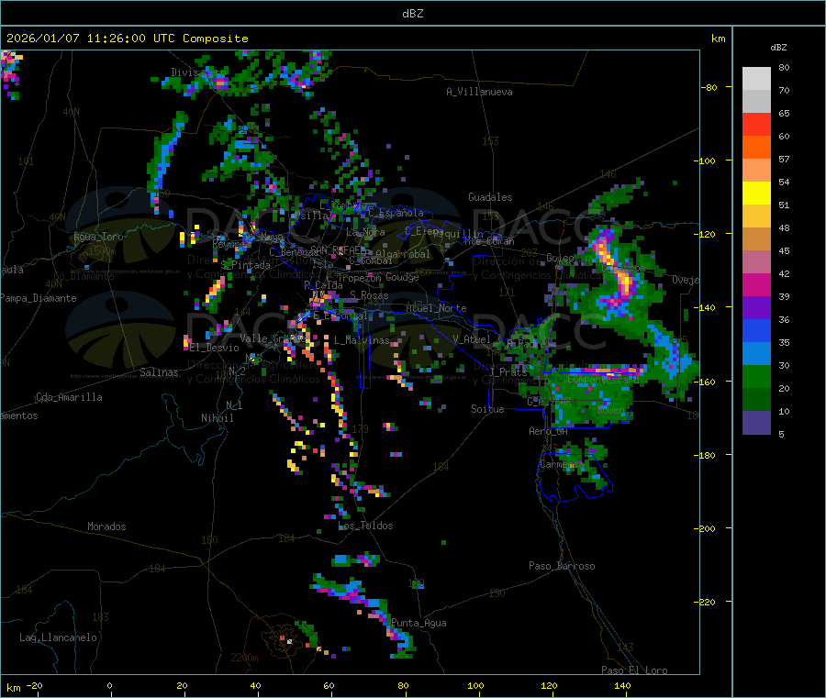The image size is (826, 698).
Task: Click the El_Desvio location label
Action: pyautogui.click(x=215, y=348)
